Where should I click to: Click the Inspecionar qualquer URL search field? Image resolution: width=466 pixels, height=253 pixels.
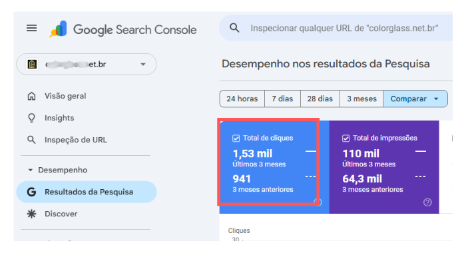pos(336,28)
